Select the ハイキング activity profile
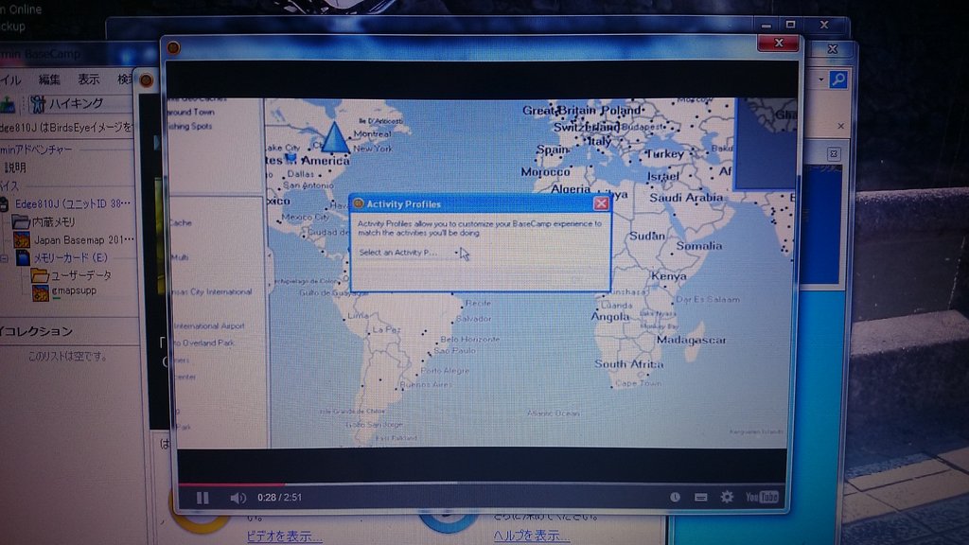 pyautogui.click(x=76, y=103)
